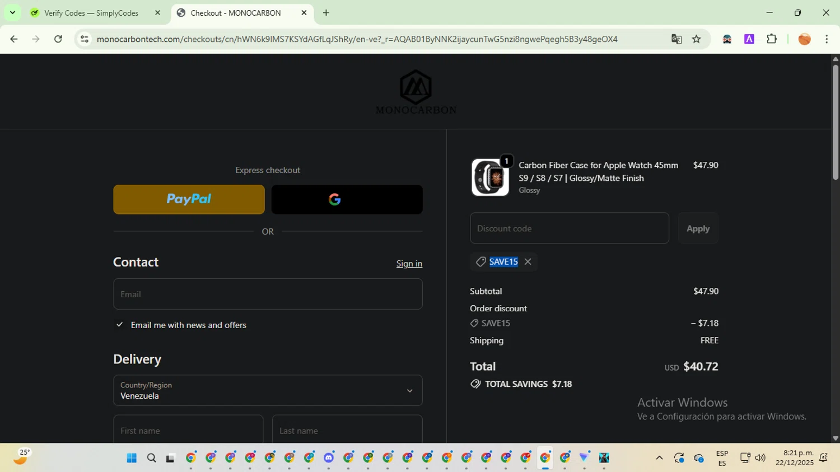Switch to Verify Codes — SimplyCodes tab
The width and height of the screenshot is (840, 472).
pyautogui.click(x=91, y=13)
